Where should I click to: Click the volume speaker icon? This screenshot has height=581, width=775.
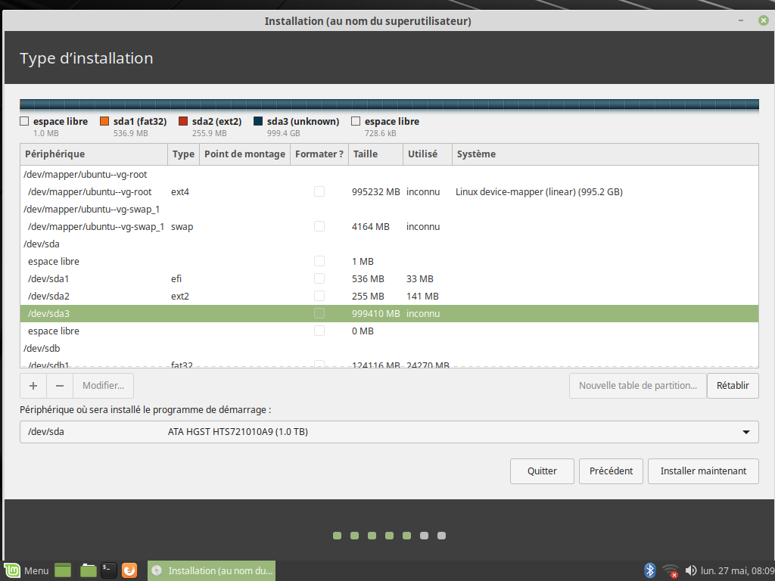690,570
